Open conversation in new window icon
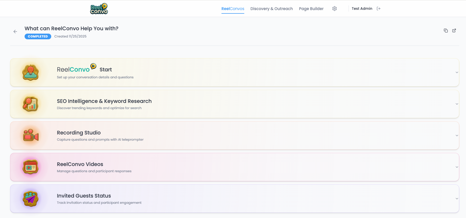 pos(454,31)
